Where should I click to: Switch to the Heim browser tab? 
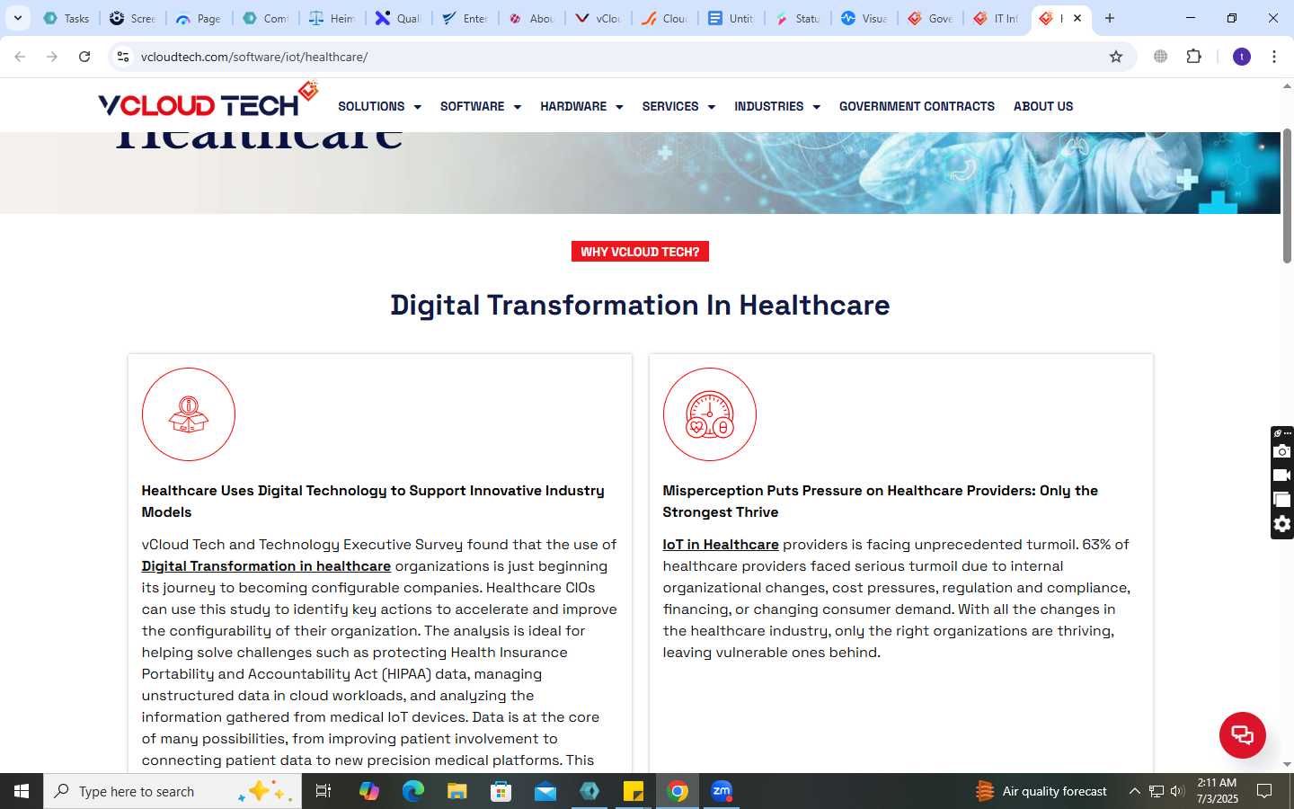tap(332, 18)
